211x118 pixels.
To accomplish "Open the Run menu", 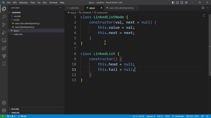I will pyautogui.click(x=45, y=3).
